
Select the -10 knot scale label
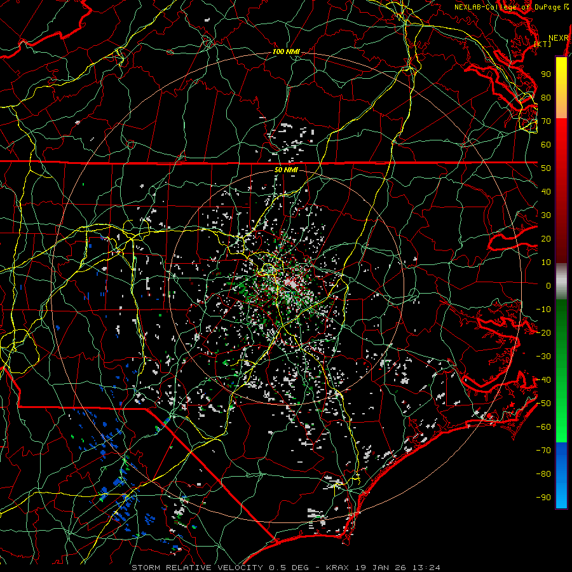(543, 310)
